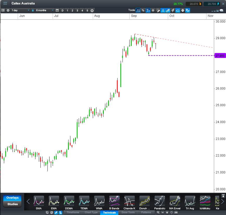This screenshot has height=215, width=226.
Task: Add the Parabolic overlay indicator
Action: 160,203
